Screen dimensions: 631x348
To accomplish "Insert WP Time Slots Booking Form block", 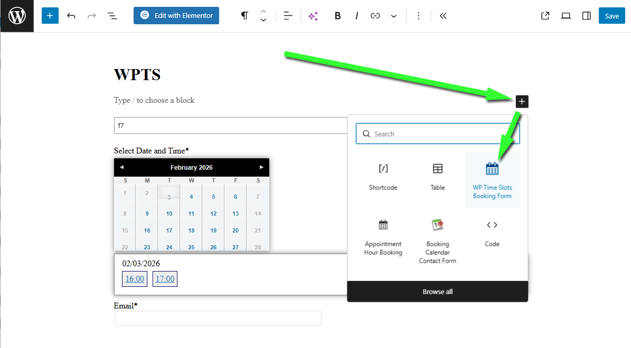I will tap(492, 180).
